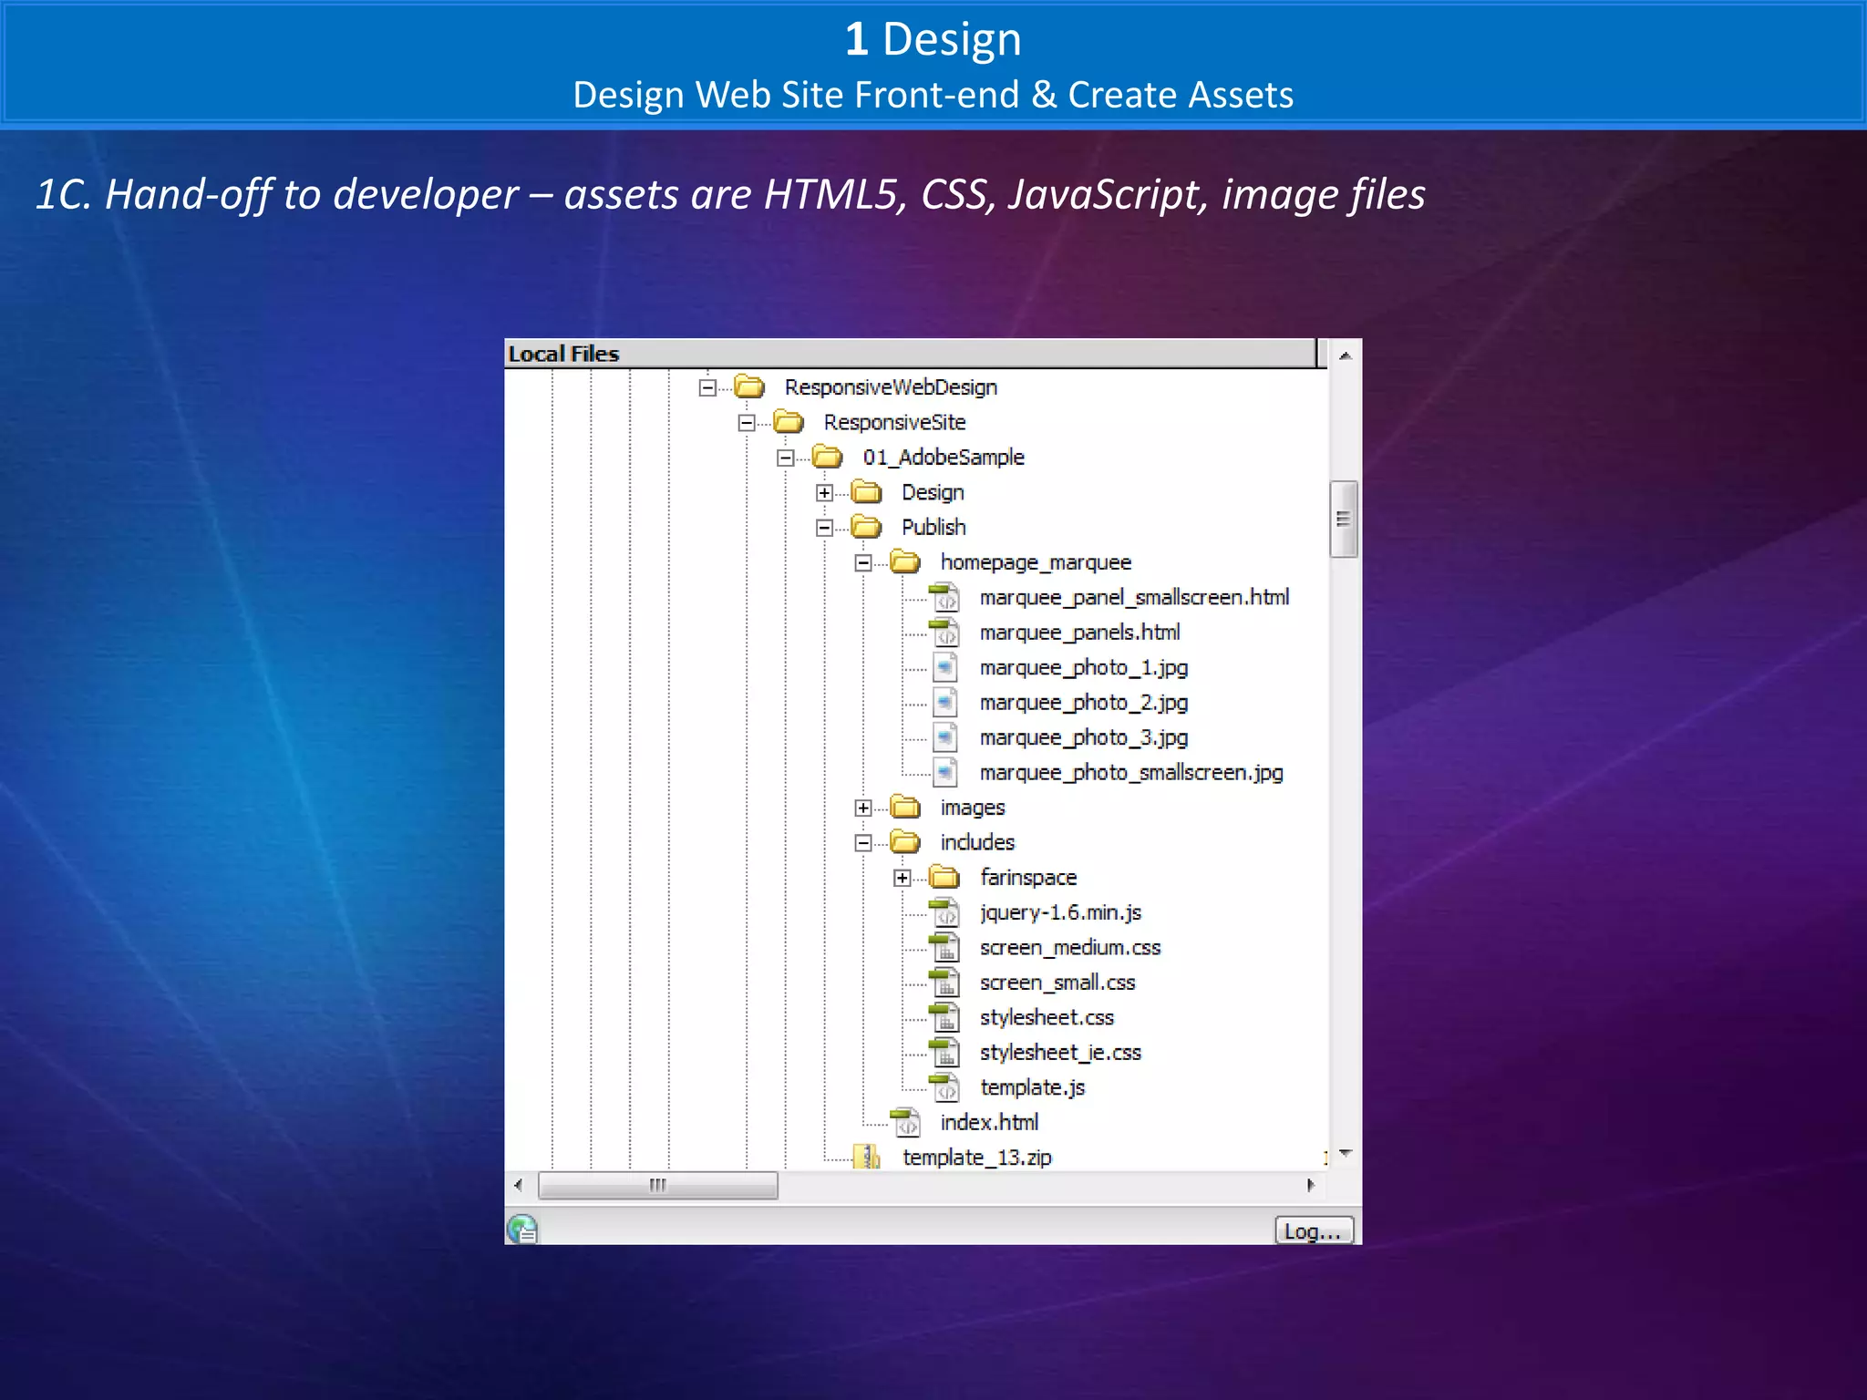This screenshot has height=1400, width=1867.
Task: Select the homepage_marquee folder name
Action: click(1036, 562)
